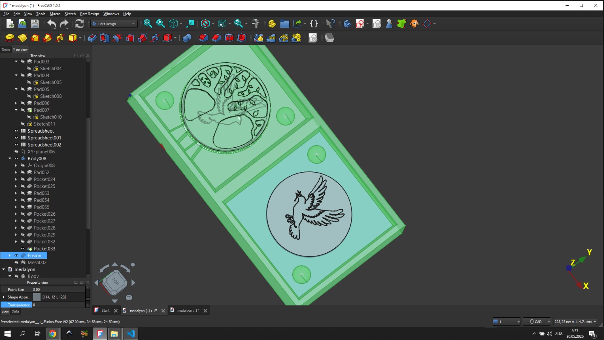Toggle visibility of XY-plane006
Screen dimensions: 604x340
pyautogui.click(x=16, y=152)
